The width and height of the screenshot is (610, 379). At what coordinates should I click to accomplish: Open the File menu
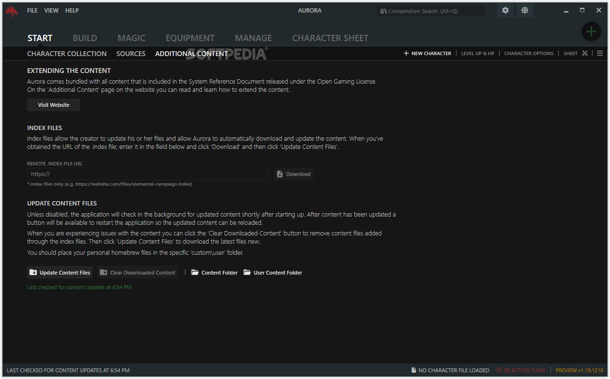(x=32, y=11)
